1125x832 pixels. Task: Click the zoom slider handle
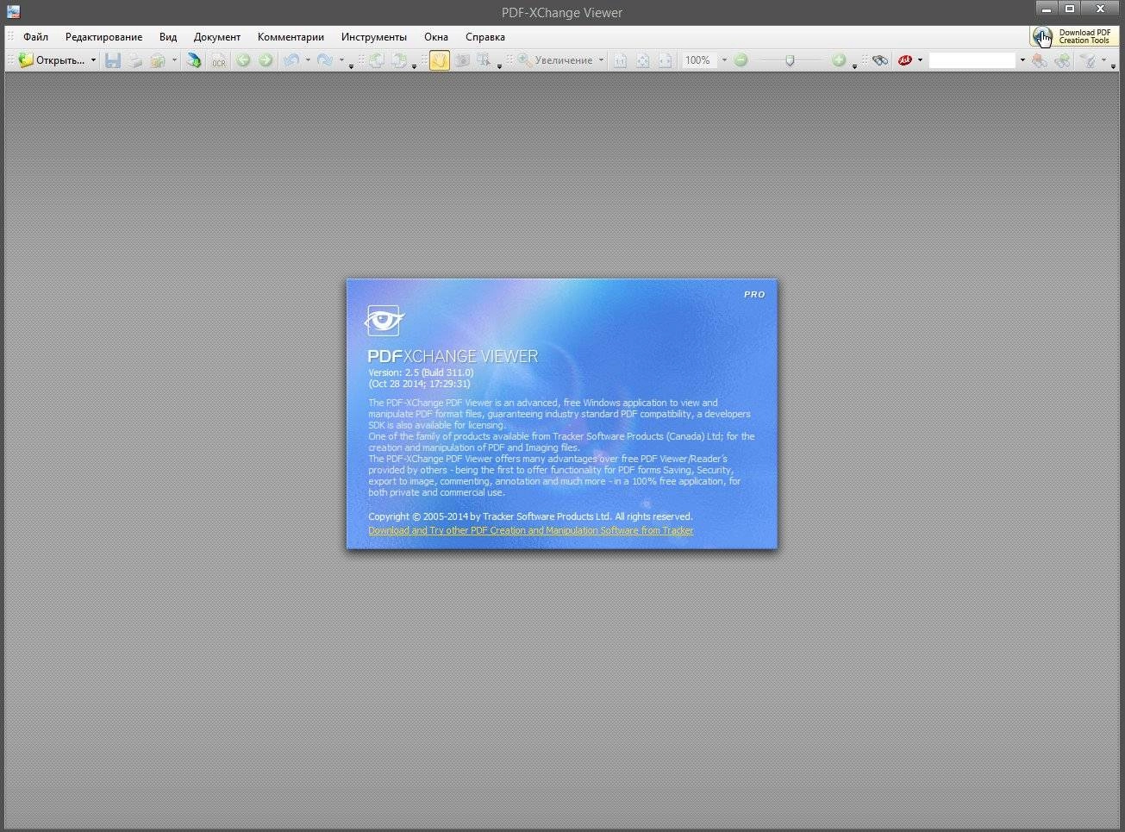click(x=790, y=60)
